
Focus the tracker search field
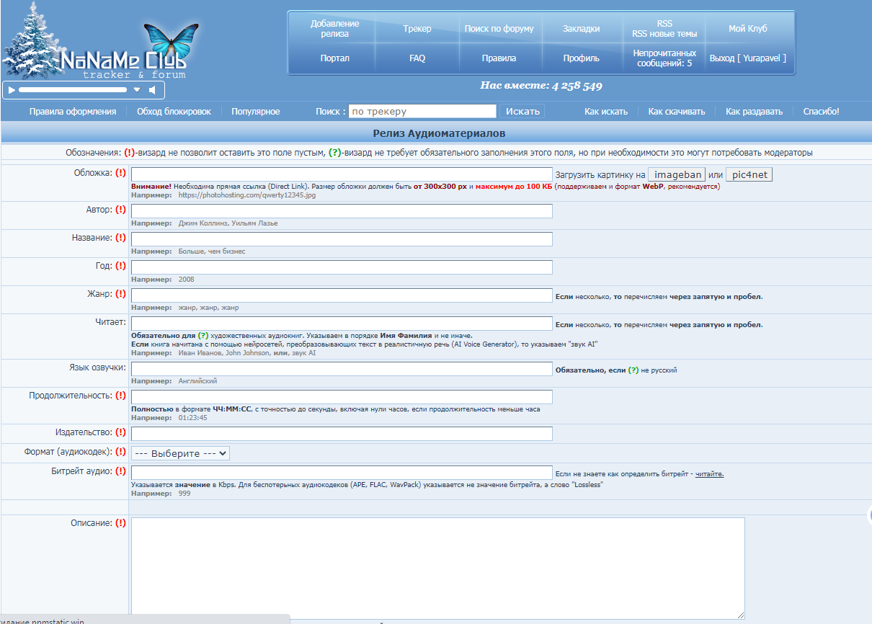[x=422, y=111]
